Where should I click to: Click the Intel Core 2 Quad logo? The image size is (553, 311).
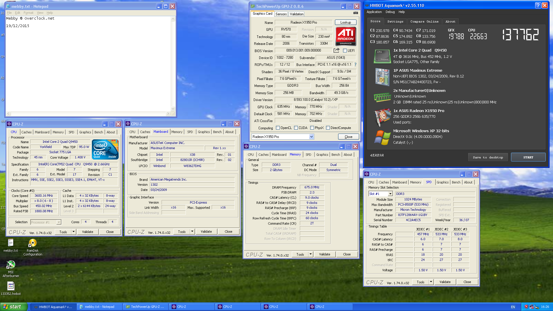[105, 149]
